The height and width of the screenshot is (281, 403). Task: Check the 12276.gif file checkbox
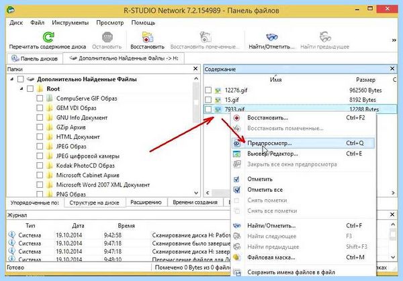click(x=208, y=91)
